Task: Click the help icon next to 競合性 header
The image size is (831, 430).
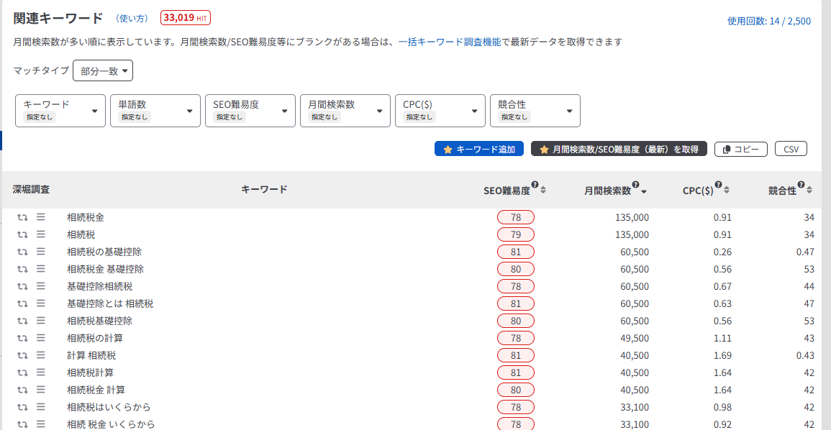Action: [x=802, y=184]
